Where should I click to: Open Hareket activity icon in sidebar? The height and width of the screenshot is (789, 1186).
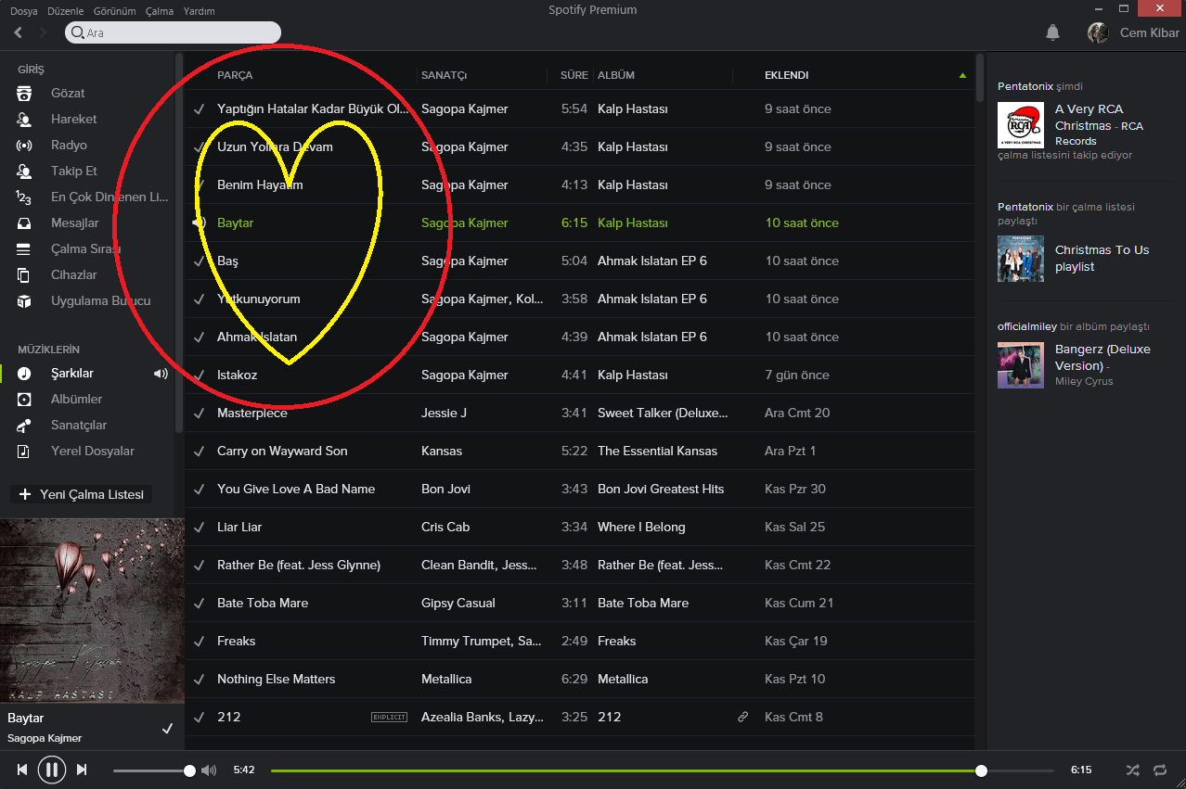[24, 119]
